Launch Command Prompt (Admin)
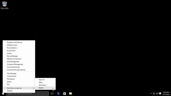Viewport: 171px width, 96px height. pos(19,70)
